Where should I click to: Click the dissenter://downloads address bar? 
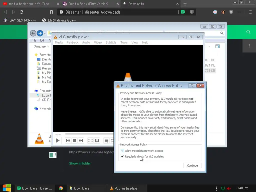point(102,12)
